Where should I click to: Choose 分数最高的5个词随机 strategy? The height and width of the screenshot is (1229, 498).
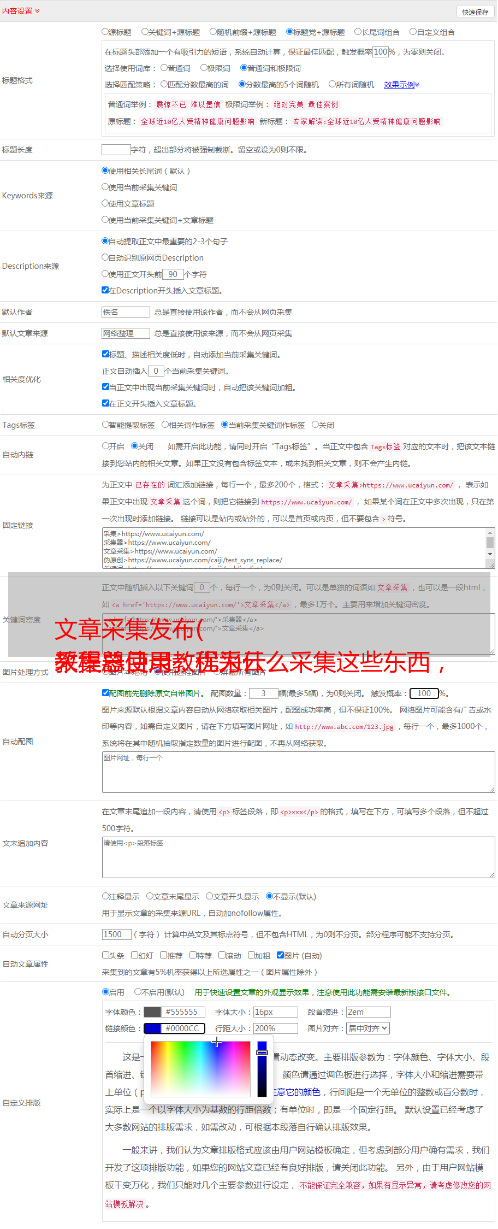242,84
